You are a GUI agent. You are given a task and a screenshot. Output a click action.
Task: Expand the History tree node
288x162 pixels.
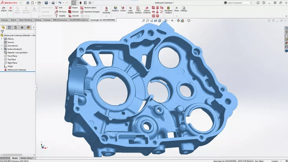[2, 39]
